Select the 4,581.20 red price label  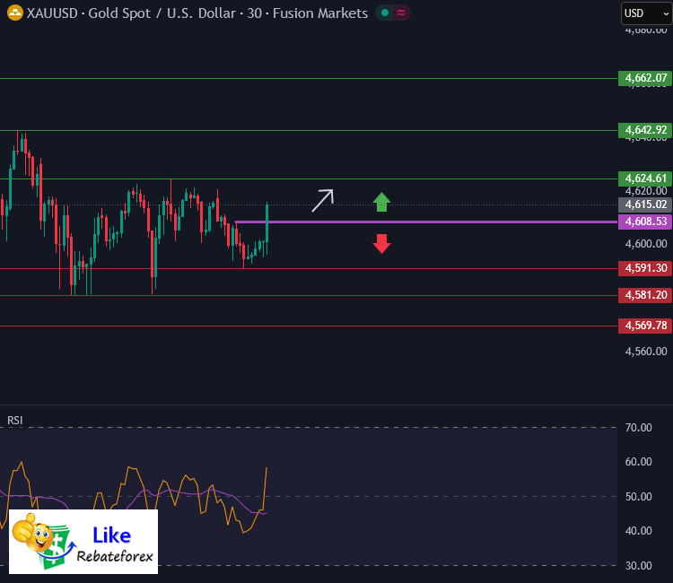645,295
